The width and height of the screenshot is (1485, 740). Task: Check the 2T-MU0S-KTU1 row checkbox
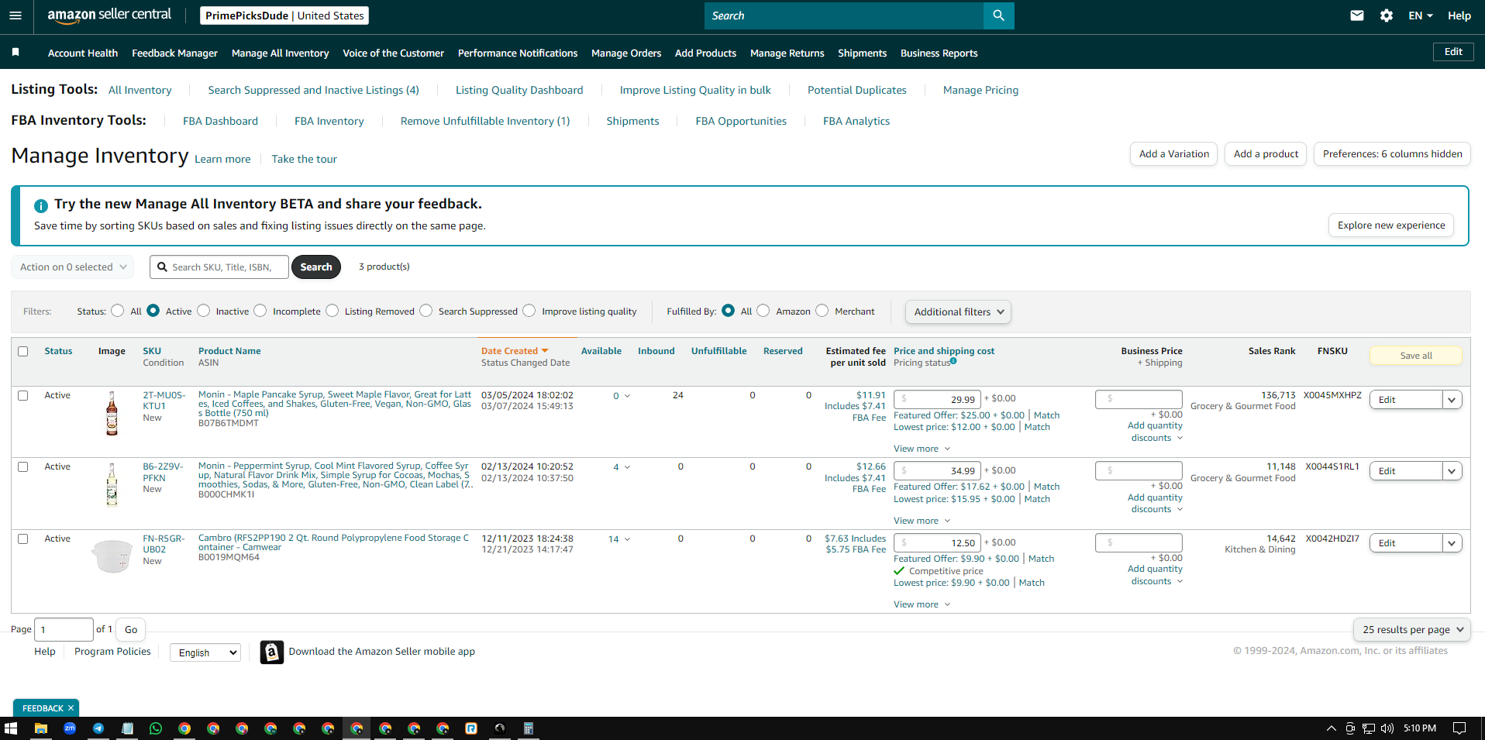pos(23,395)
